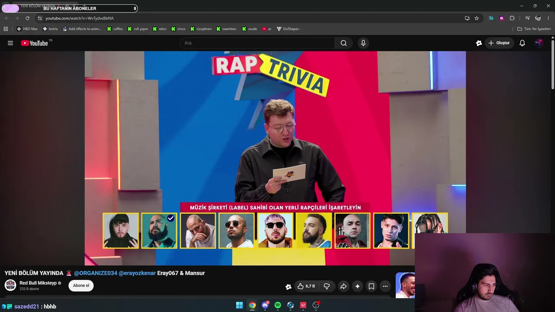This screenshot has height=312, width=555.
Task: Open Discord from the taskbar
Action: point(265,305)
